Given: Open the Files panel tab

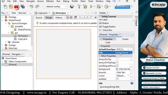Looking at the screenshot, I should tap(14, 13).
